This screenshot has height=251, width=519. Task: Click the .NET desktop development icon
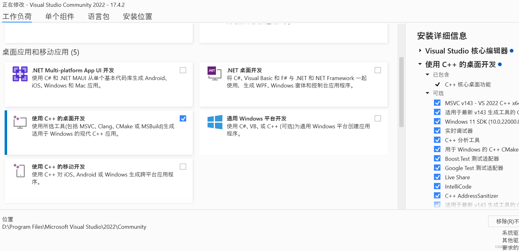point(214,74)
